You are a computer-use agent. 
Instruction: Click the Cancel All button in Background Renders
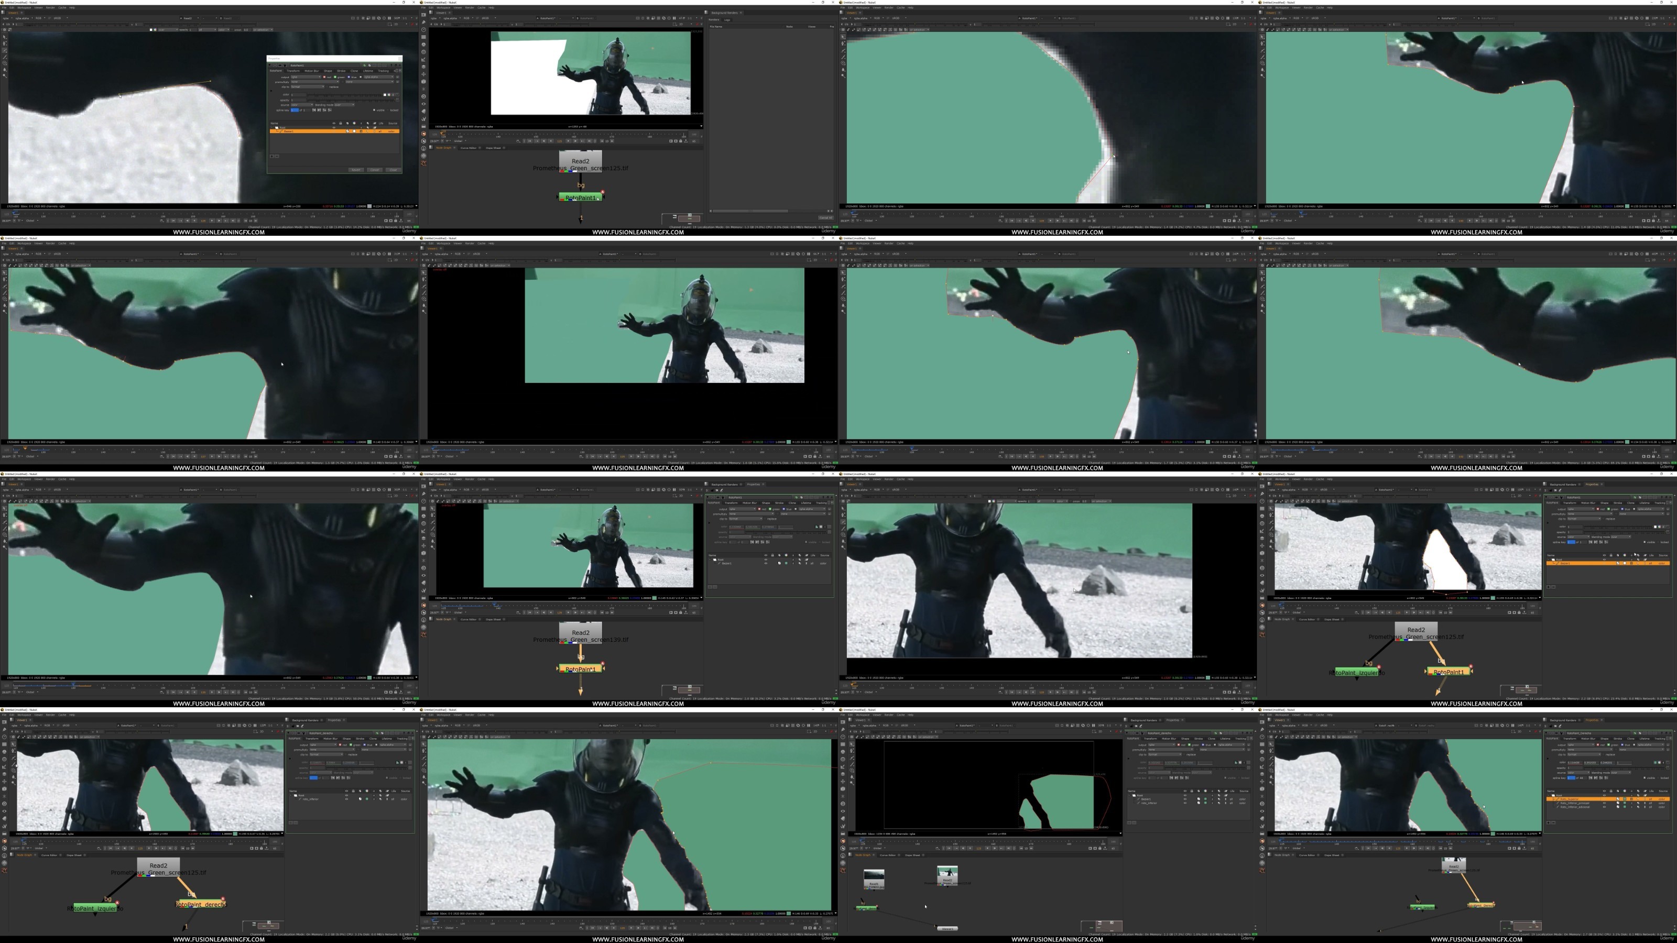[825, 217]
